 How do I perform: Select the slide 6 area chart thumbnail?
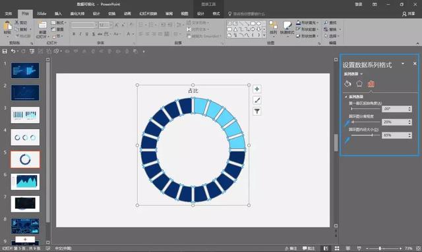tap(25, 182)
